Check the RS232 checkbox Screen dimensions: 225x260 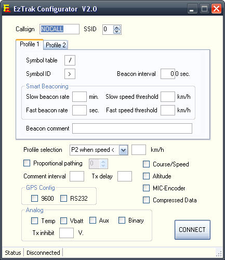pyautogui.click(x=63, y=198)
